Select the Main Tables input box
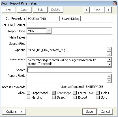This screenshot has width=118, height=117. click(69, 37)
